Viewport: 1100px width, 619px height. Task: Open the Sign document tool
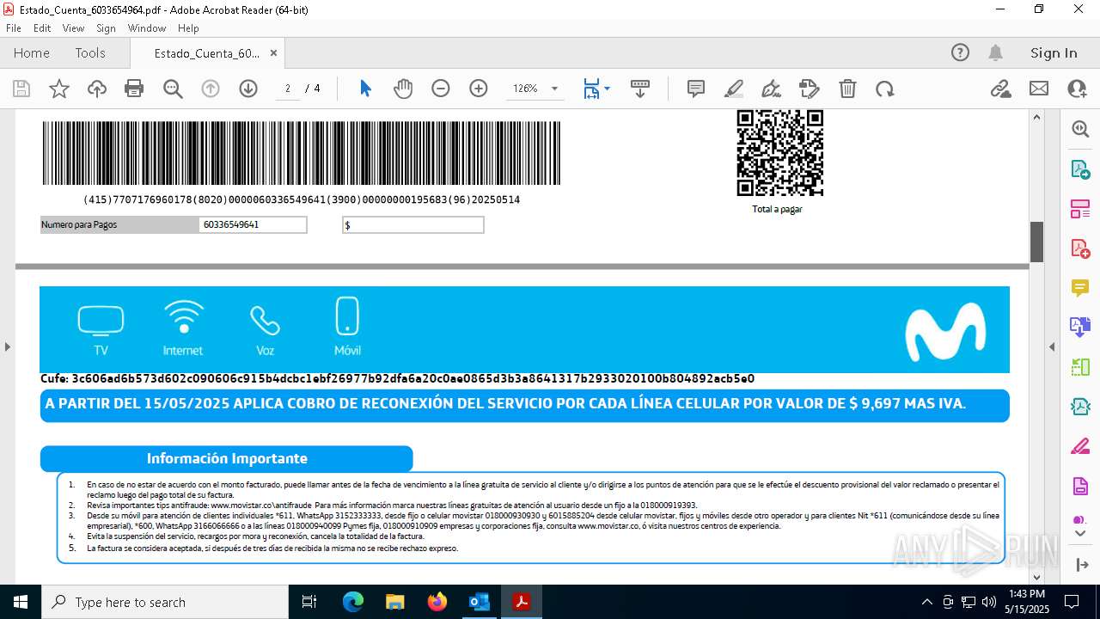(772, 89)
